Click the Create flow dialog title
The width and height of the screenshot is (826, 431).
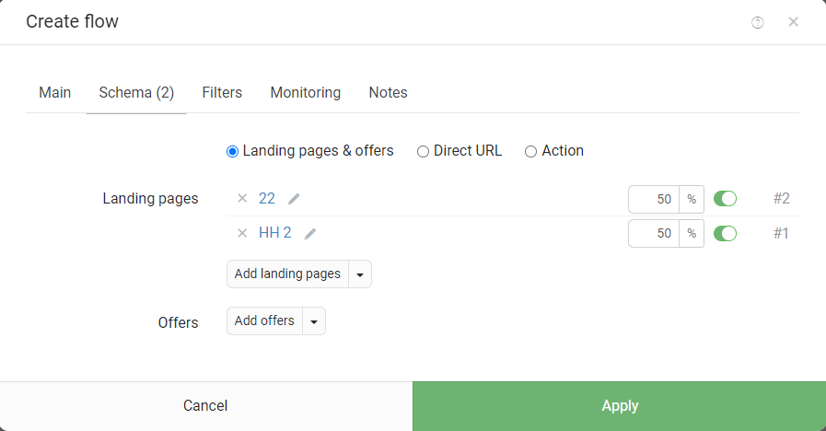pos(72,21)
